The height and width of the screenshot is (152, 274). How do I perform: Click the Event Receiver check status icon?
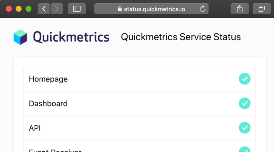(244, 149)
